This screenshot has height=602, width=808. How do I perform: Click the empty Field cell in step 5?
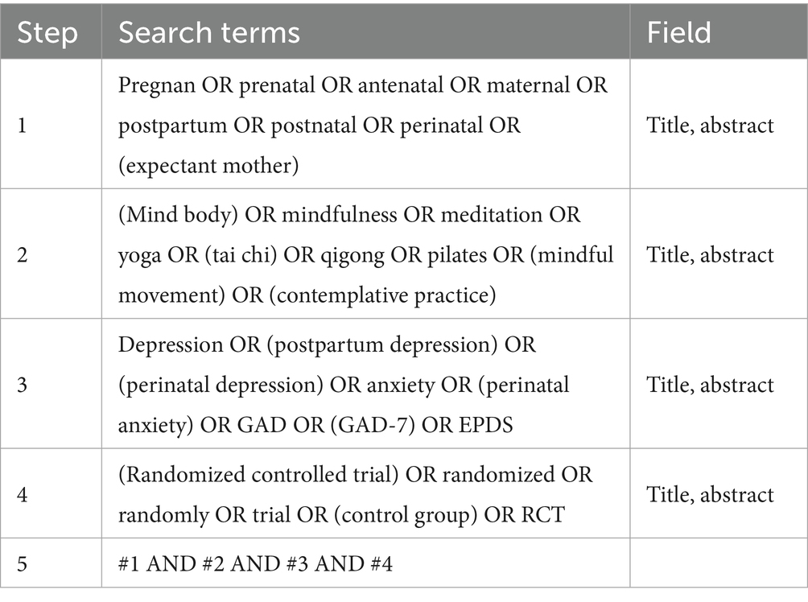(x=718, y=565)
